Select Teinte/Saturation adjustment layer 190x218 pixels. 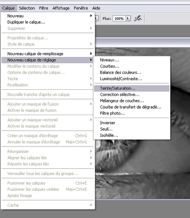point(131,88)
